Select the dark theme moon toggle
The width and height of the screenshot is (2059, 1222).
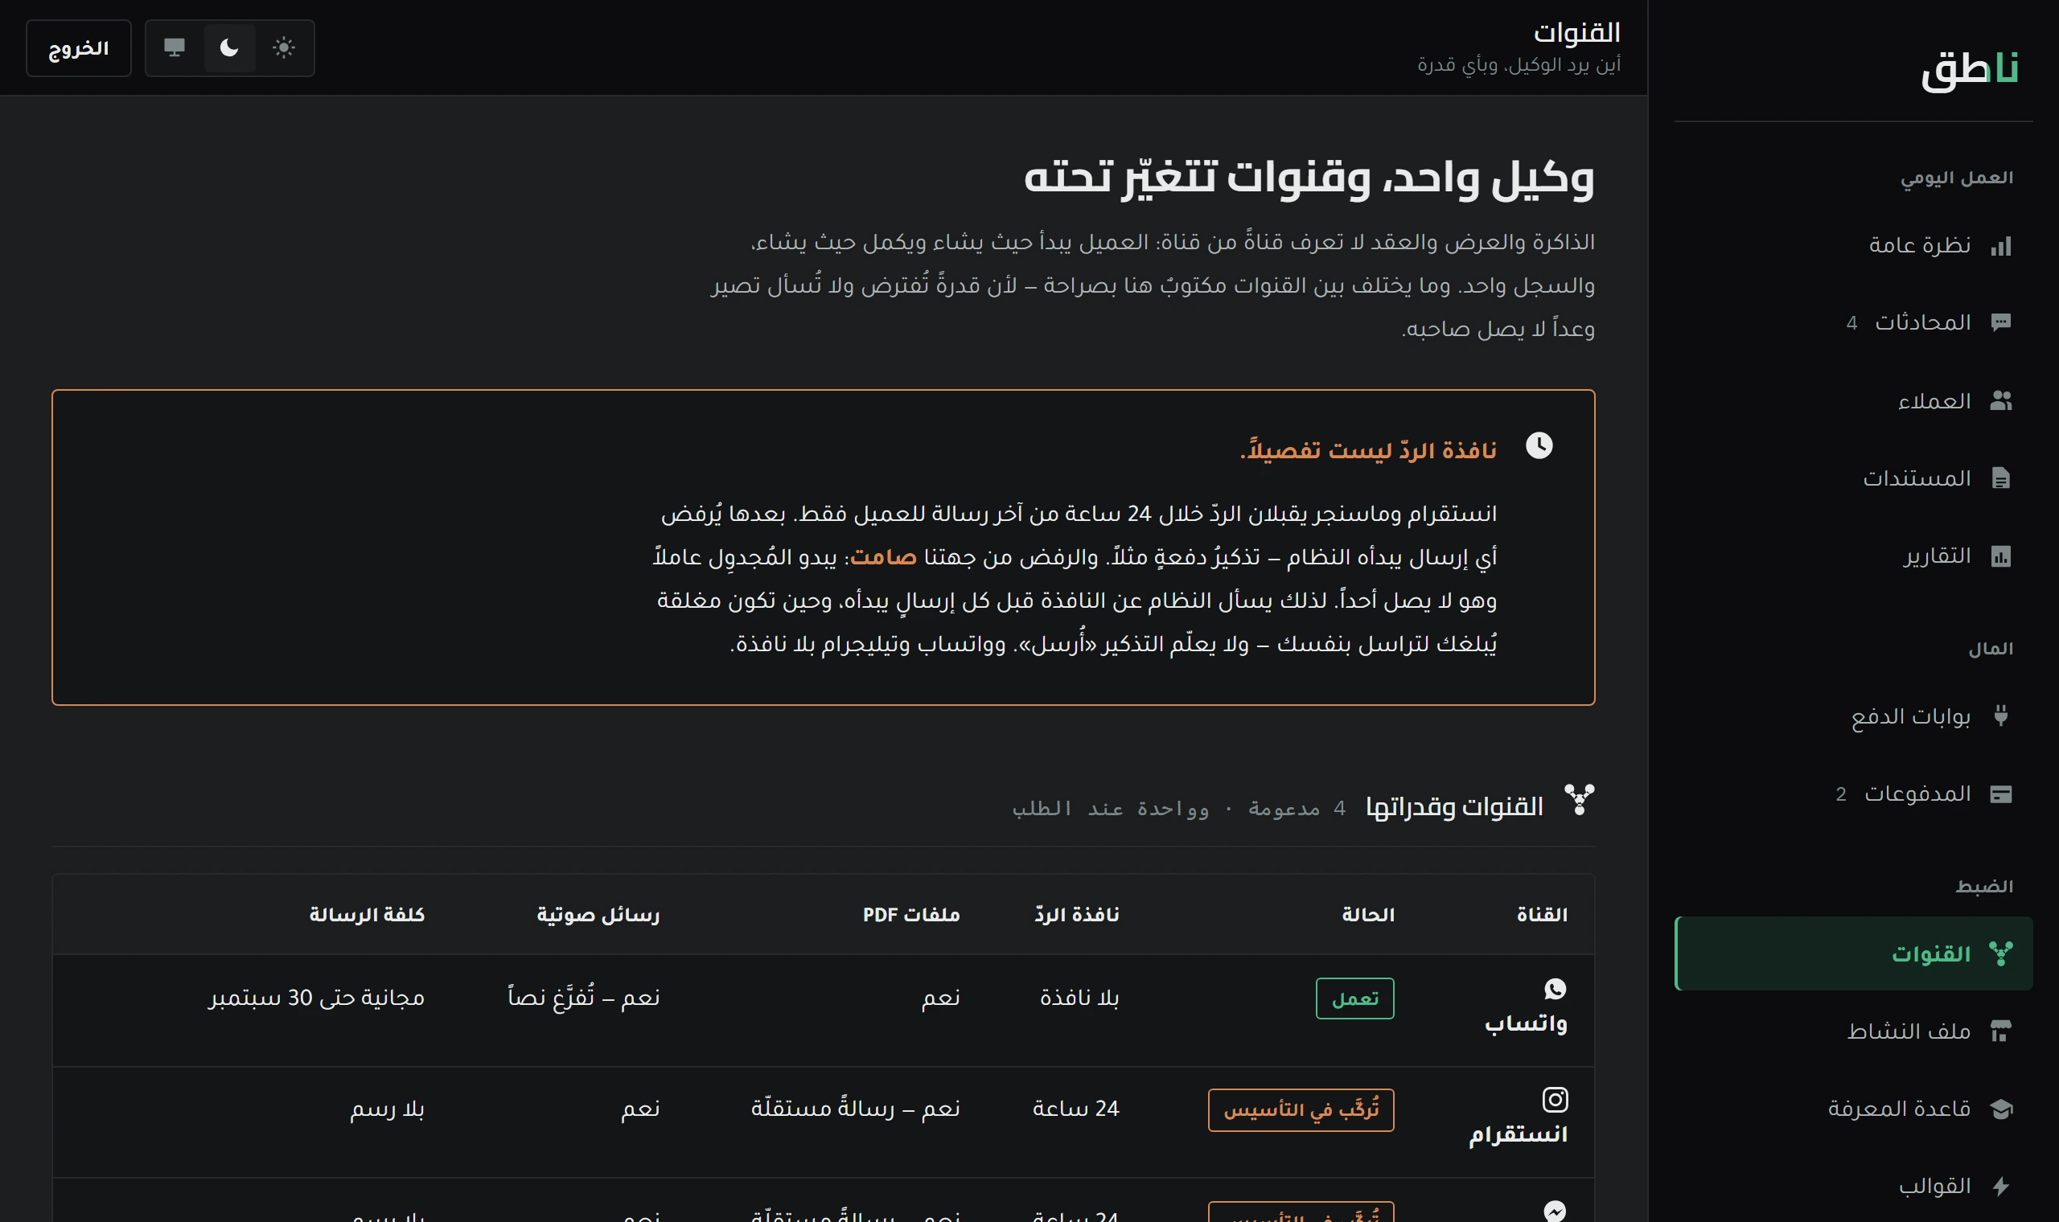pos(229,47)
